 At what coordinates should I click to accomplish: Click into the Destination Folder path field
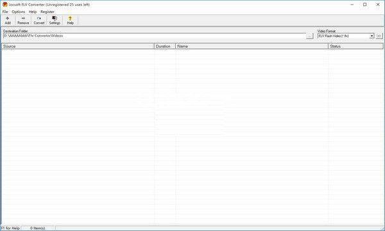click(154, 36)
